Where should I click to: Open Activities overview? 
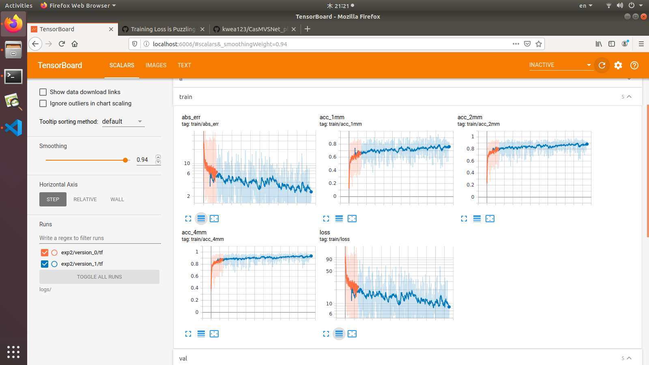coord(19,6)
